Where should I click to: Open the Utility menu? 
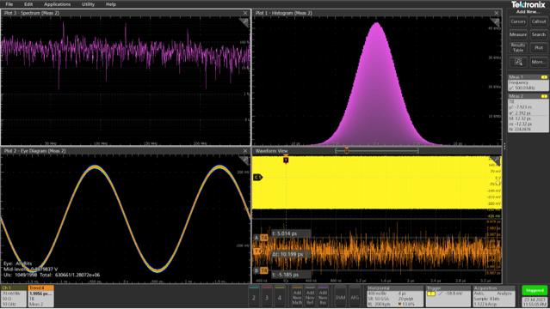[88, 4]
